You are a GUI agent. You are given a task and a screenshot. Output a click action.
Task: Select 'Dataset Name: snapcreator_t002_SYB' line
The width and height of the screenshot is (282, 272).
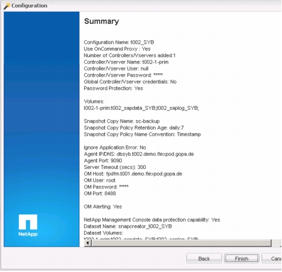(127, 226)
